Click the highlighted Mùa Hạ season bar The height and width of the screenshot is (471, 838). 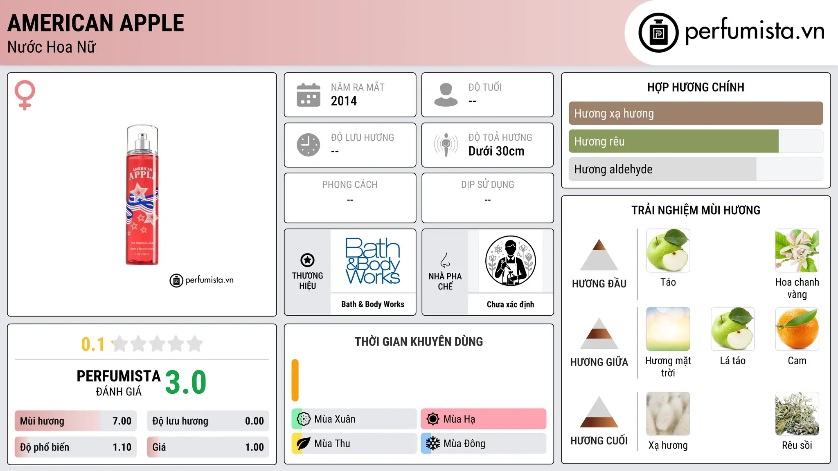pos(484,419)
